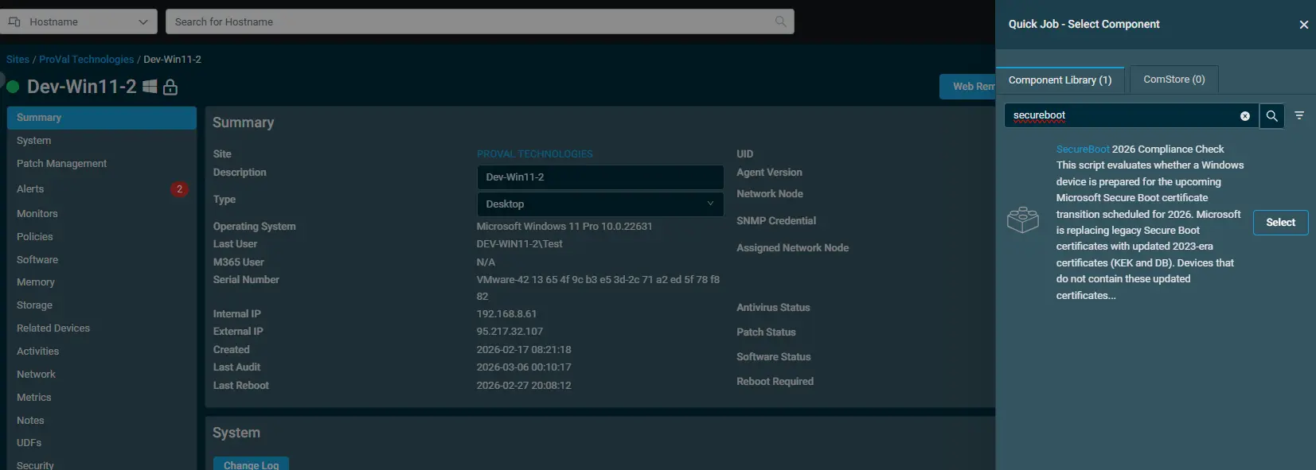The height and width of the screenshot is (470, 1316).
Task: Expand the Hostname search type dropdown
Action: pyautogui.click(x=80, y=21)
